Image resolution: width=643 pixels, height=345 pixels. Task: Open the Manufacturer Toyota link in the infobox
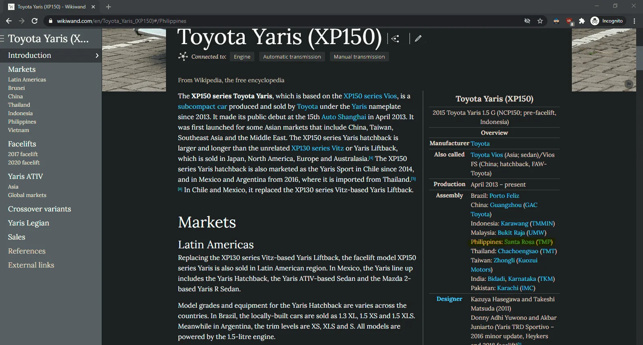(x=480, y=144)
